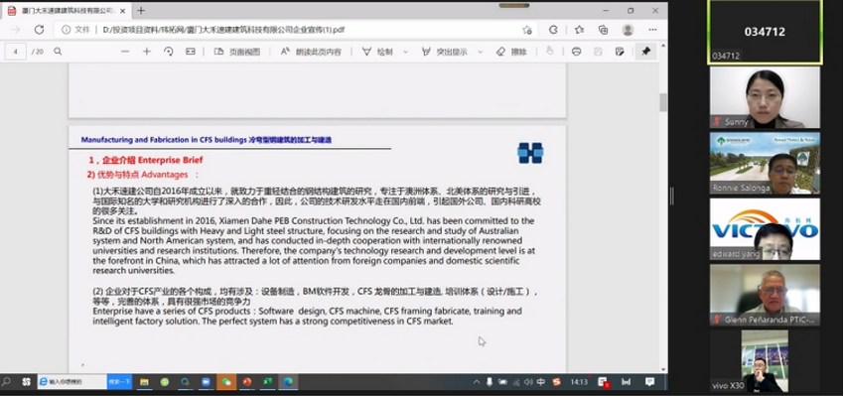Select the eraser 擦除 tool
This screenshot has width=844, height=396.
510,52
